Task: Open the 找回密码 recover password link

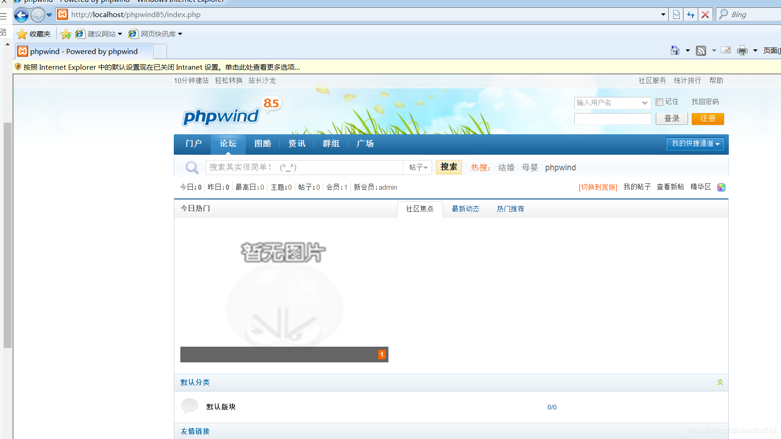Action: point(705,102)
